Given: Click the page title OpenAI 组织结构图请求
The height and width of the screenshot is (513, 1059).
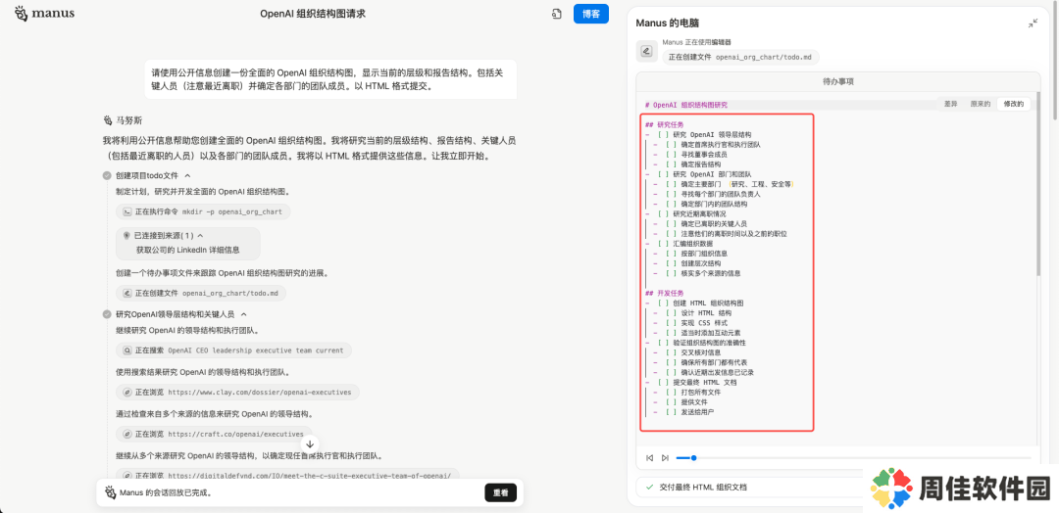Looking at the screenshot, I should tap(313, 14).
